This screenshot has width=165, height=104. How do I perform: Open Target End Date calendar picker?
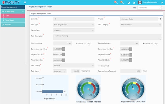click(131, 55)
